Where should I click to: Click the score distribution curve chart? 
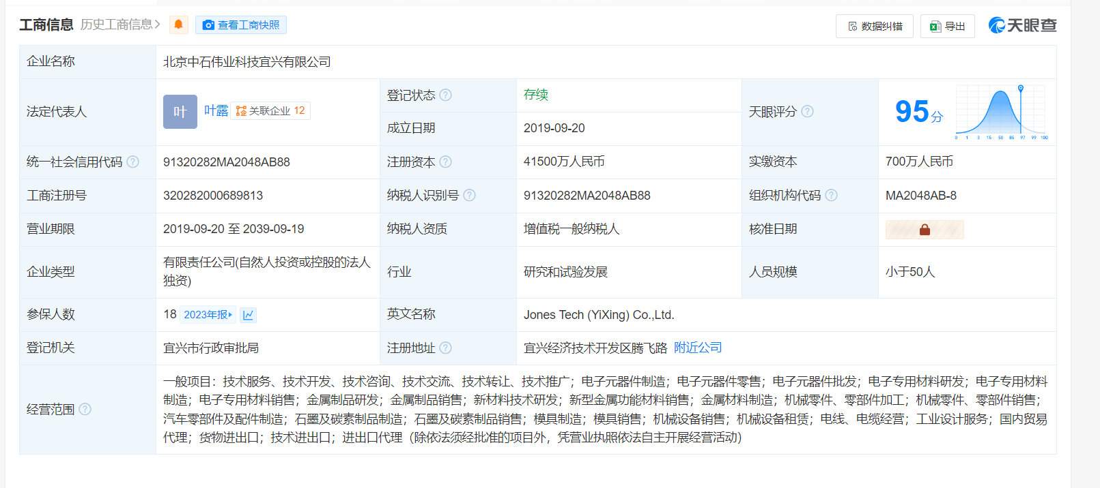[x=1002, y=112]
